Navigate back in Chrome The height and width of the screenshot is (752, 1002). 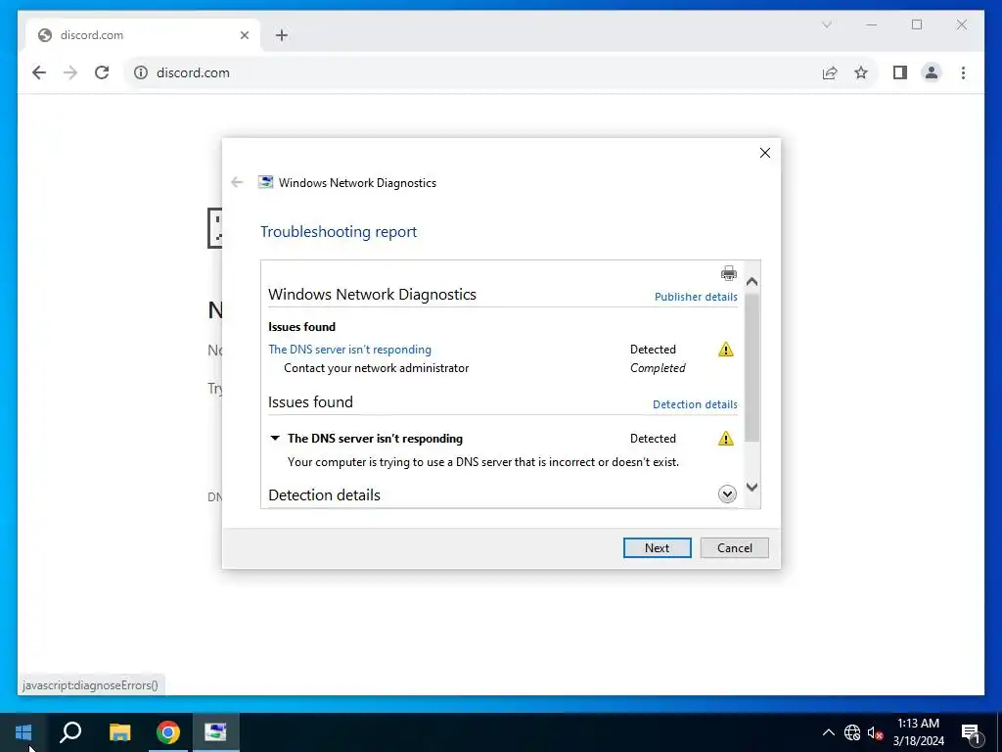[x=39, y=72]
